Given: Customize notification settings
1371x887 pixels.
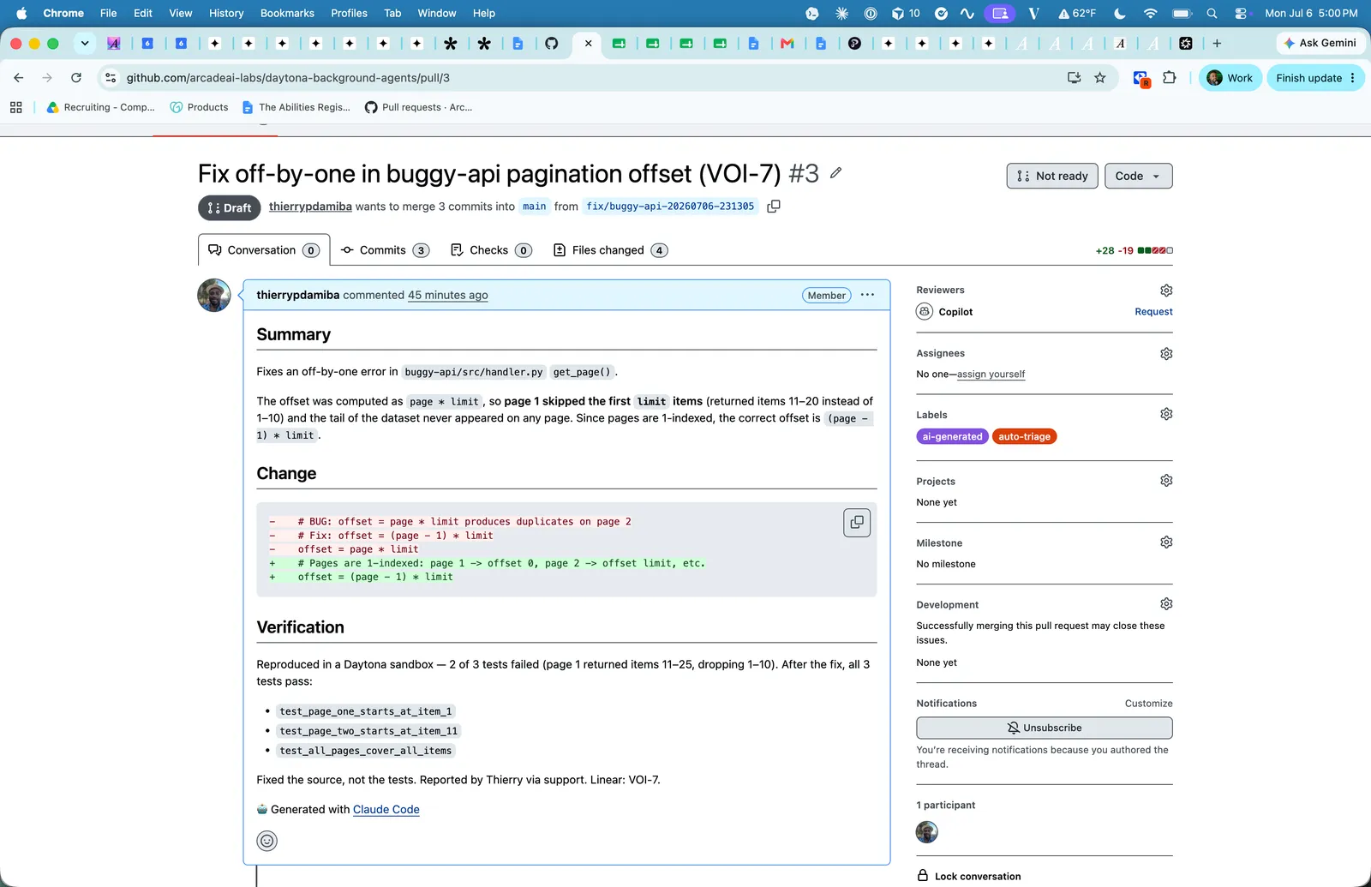Looking at the screenshot, I should (x=1148, y=704).
